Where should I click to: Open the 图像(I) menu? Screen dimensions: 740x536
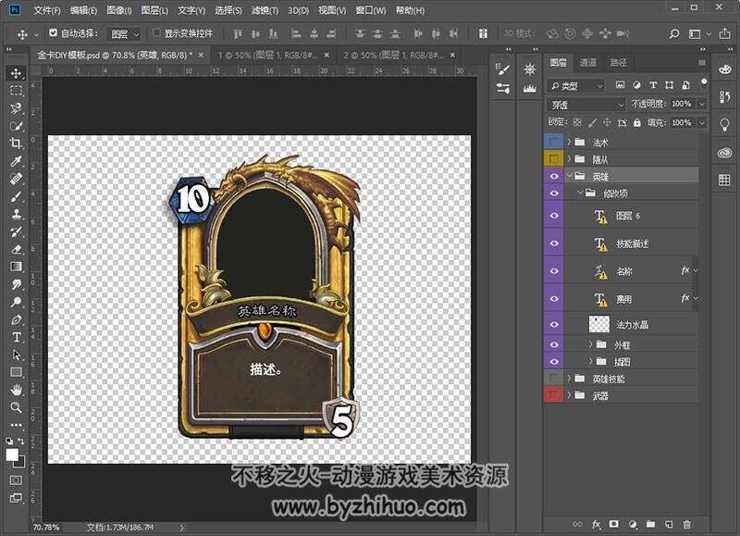(x=119, y=10)
